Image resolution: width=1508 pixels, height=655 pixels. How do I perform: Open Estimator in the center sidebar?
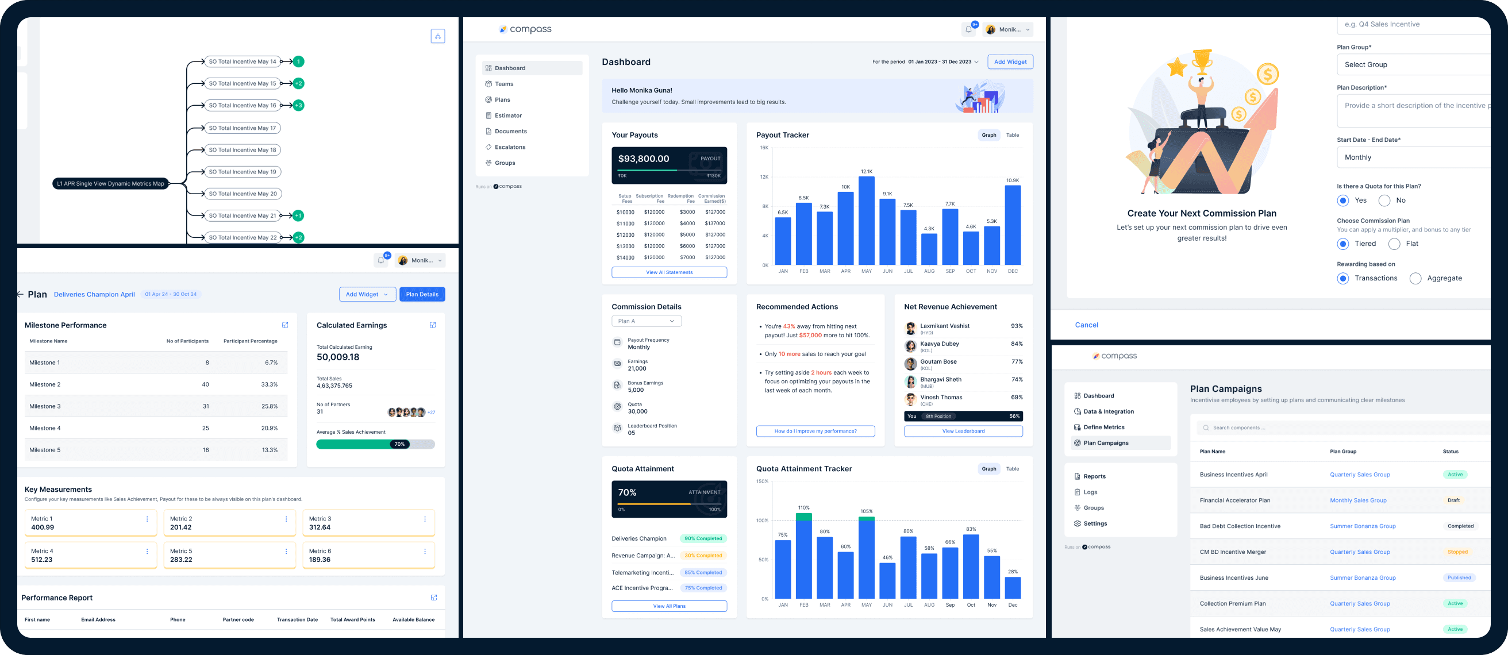[508, 116]
